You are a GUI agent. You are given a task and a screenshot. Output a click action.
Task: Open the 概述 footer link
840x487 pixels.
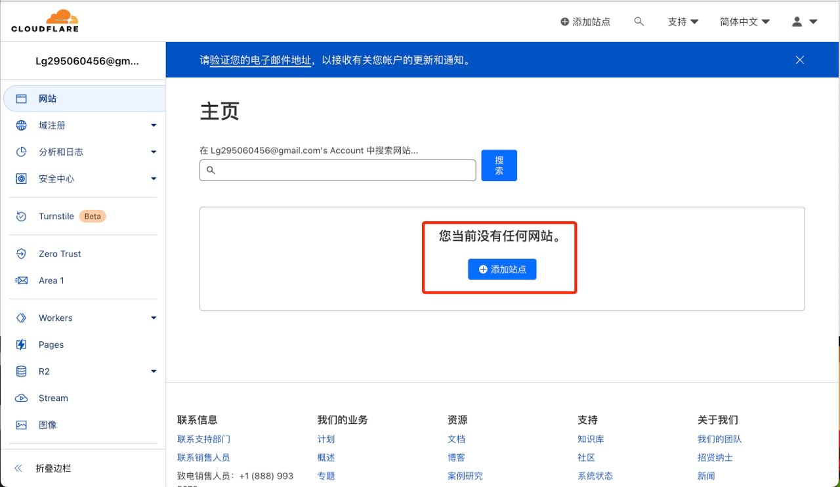pos(326,457)
